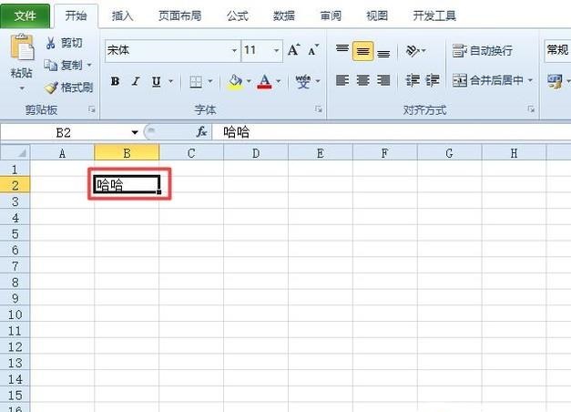Screen dimensions: 571x412
Task: Open font (字体) group dialog launcher
Action: [x=318, y=109]
